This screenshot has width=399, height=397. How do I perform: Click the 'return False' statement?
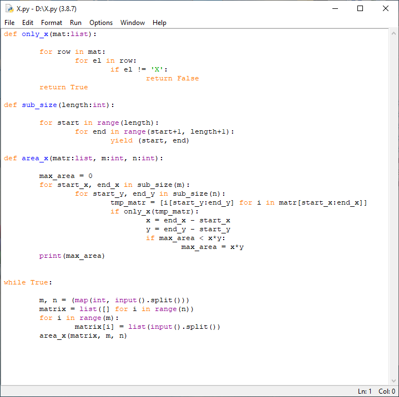pos(172,78)
